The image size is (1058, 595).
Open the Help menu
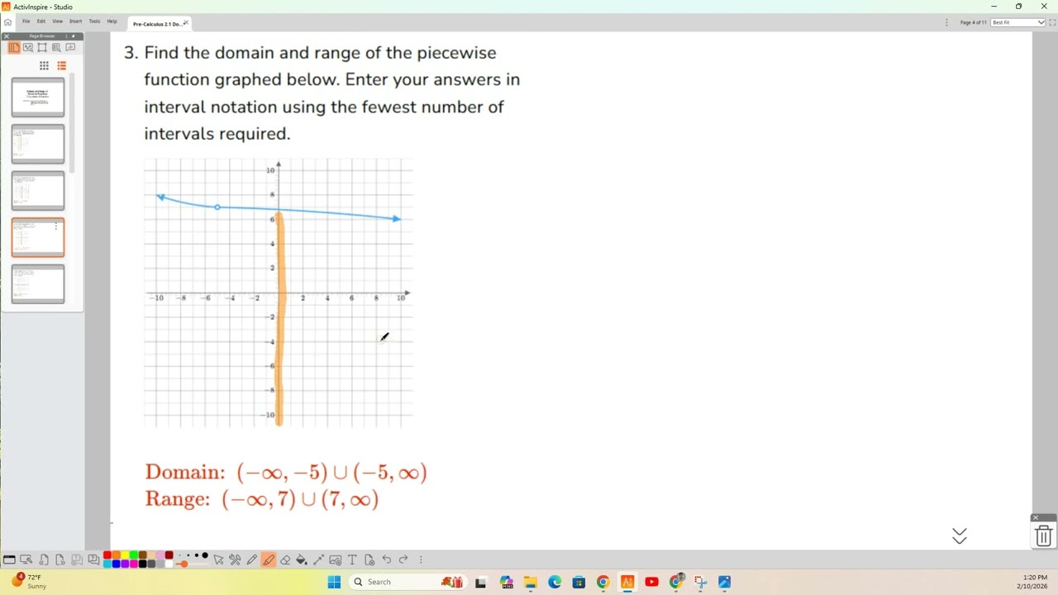click(x=112, y=21)
